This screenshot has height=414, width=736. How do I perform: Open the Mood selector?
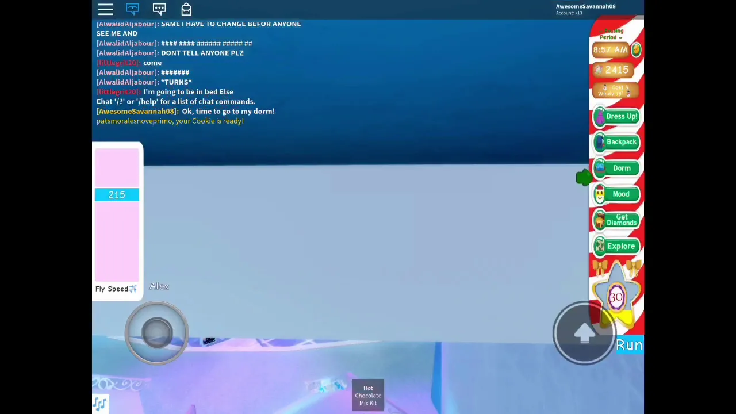tap(616, 194)
